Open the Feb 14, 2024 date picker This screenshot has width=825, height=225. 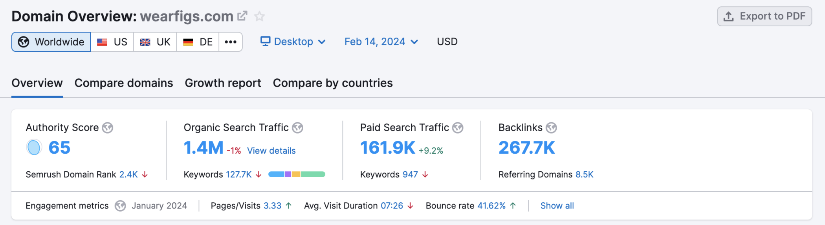381,42
